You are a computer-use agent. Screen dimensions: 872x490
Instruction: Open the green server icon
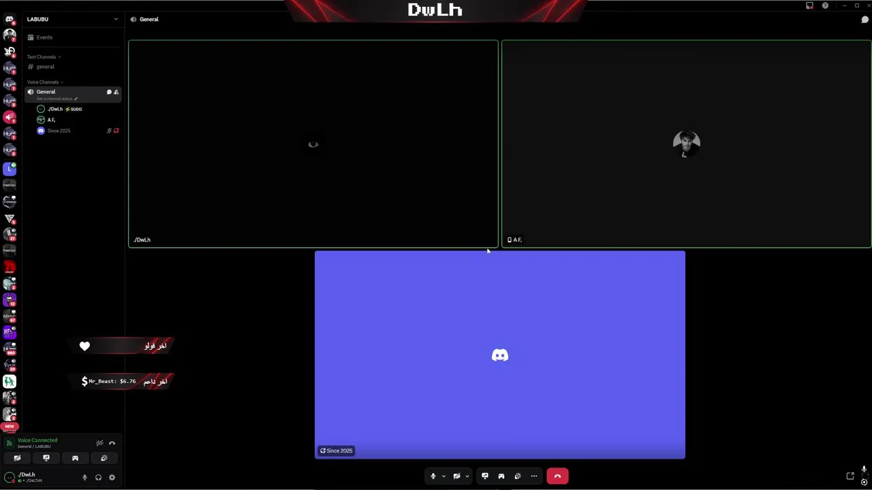pos(10,382)
